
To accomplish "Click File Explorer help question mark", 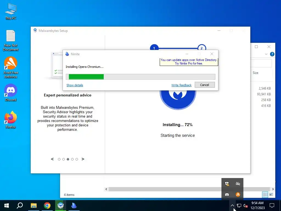I will (x=272, y=54).
